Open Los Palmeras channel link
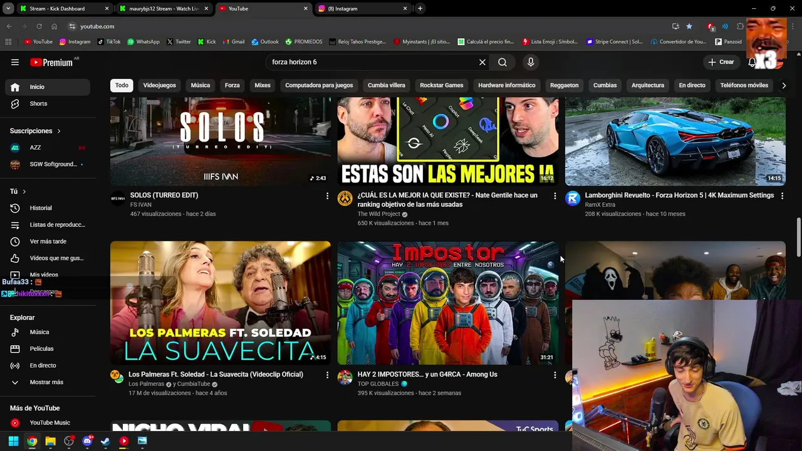This screenshot has height=451, width=802. click(x=146, y=384)
